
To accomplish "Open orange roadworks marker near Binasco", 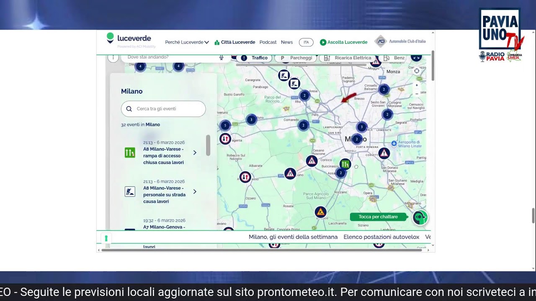I will (320, 212).
